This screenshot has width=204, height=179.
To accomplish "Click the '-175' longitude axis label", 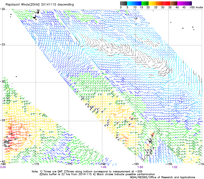I will (36, 164).
